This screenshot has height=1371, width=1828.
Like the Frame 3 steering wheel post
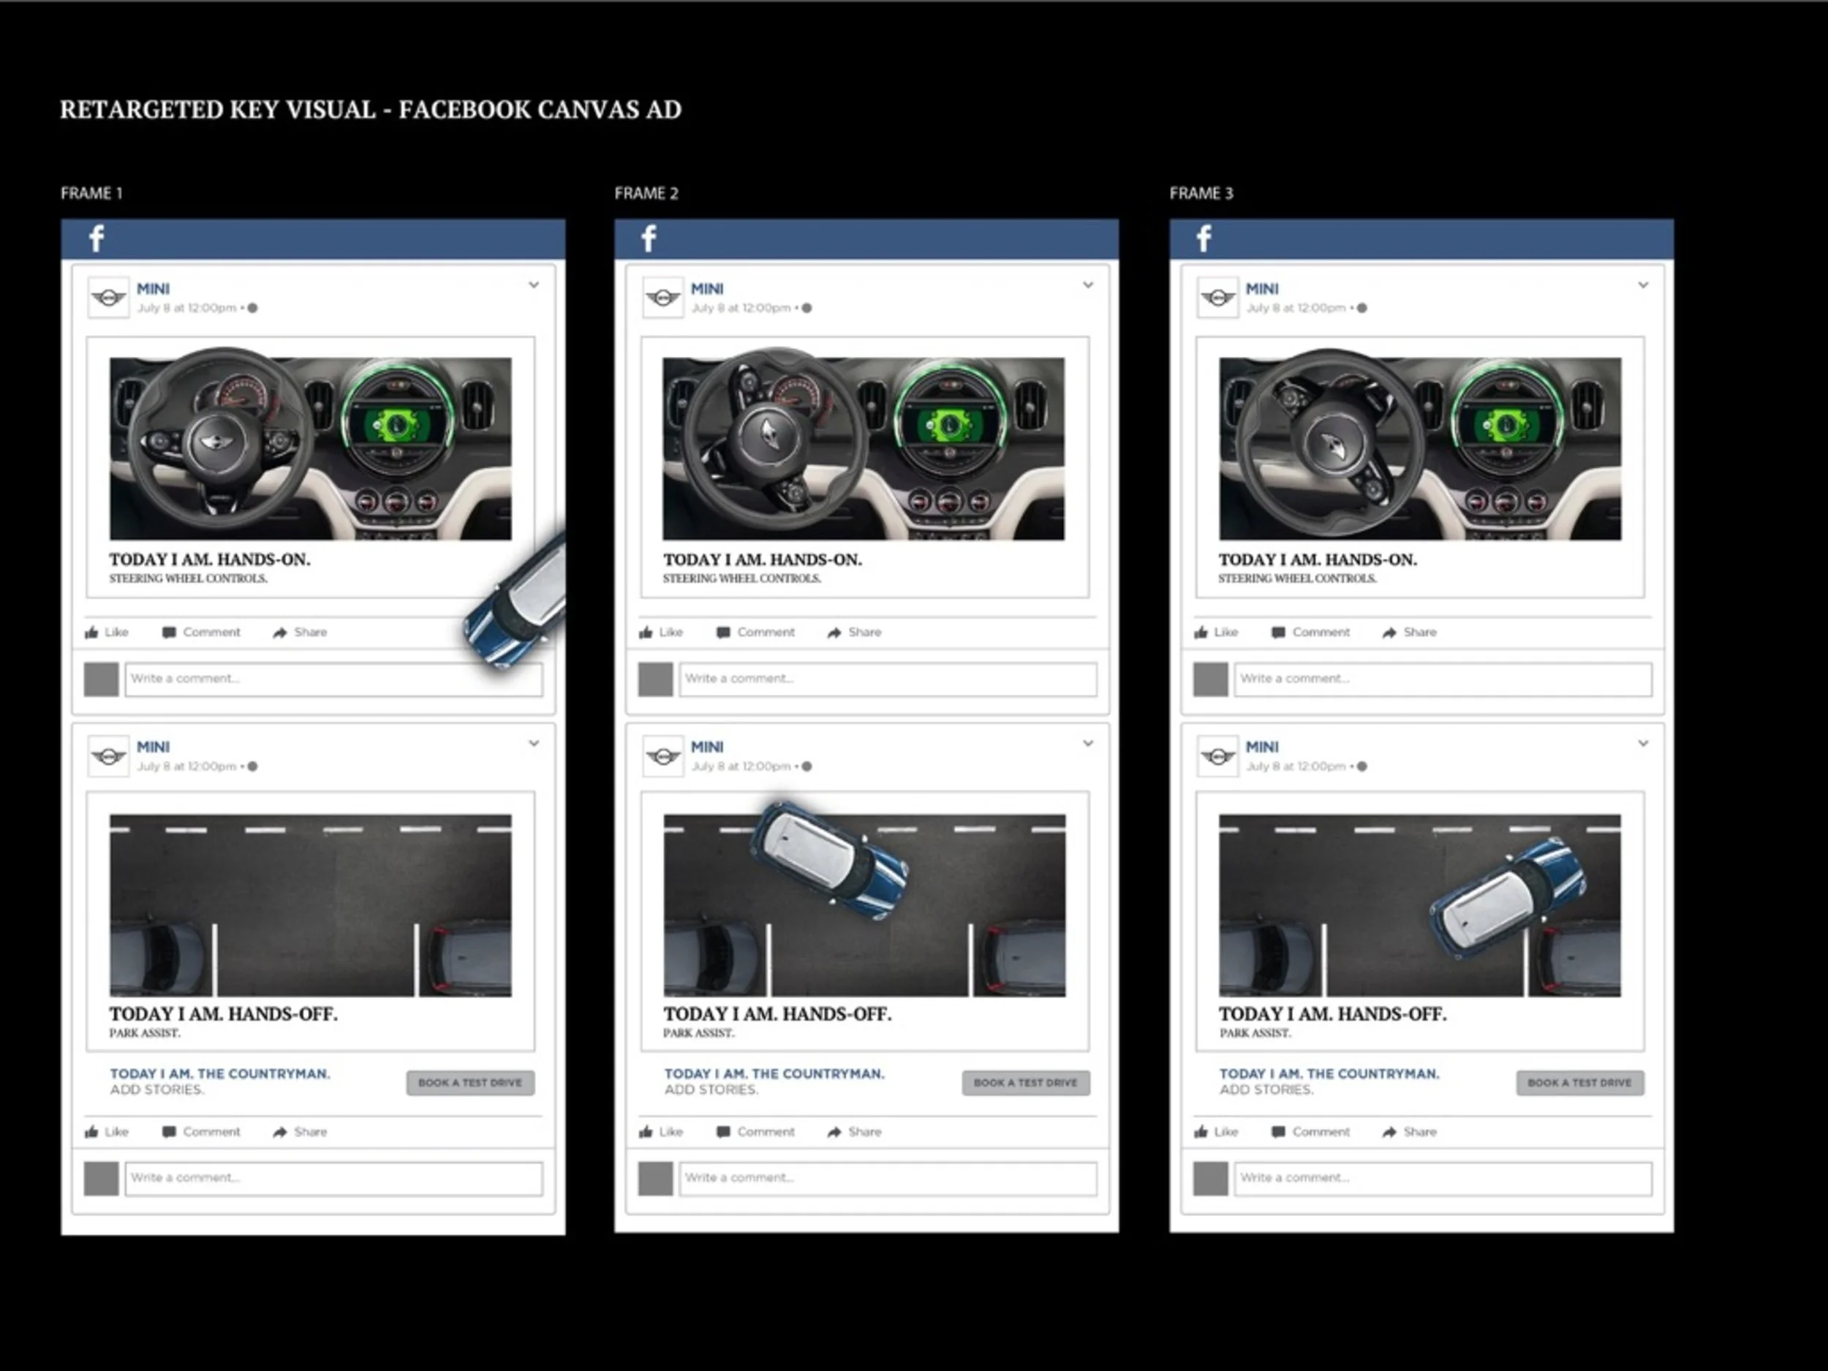pos(1216,632)
